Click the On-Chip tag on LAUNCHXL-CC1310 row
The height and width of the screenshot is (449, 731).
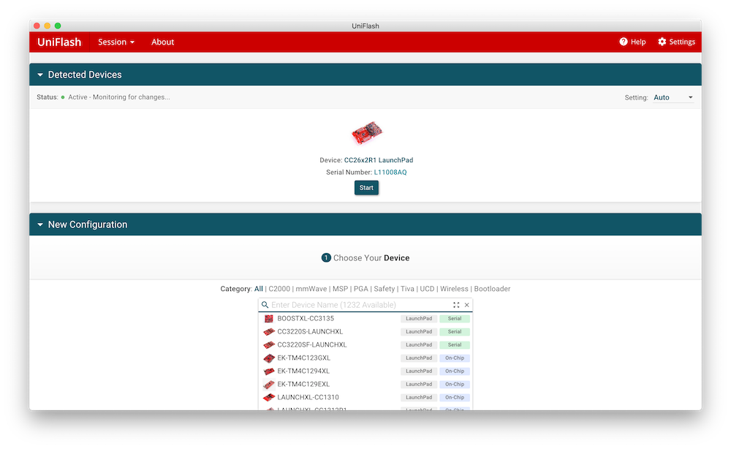455,397
